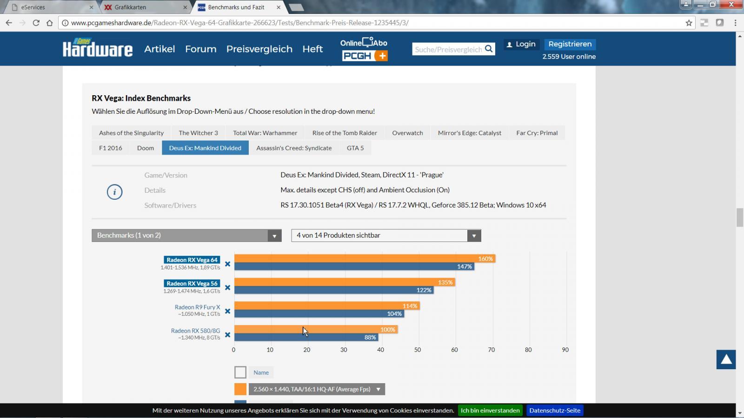Click the search magnifier icon
This screenshot has width=744, height=418.
(x=489, y=49)
